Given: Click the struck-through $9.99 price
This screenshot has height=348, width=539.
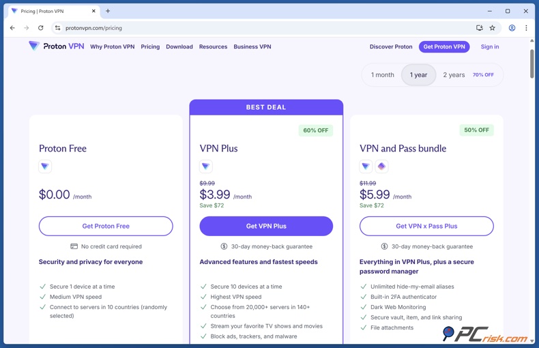Looking at the screenshot, I should point(207,184).
